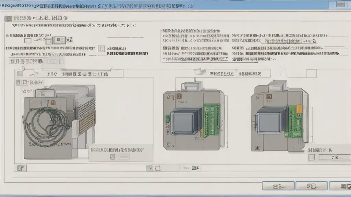
Task: Click the outlined page icon in bottom center toolbar
Action: [x=158, y=168]
